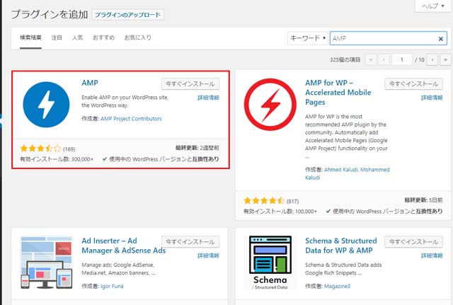Click the current page number field
This screenshot has height=305, width=453.
click(x=401, y=59)
